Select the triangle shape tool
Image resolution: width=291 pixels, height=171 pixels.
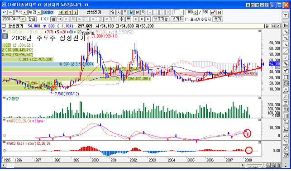tap(286, 90)
